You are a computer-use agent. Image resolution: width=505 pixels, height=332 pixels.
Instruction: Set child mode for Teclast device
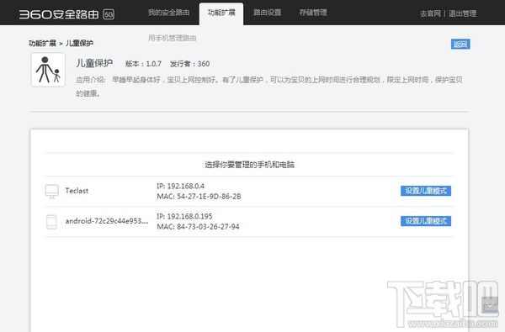tap(426, 191)
